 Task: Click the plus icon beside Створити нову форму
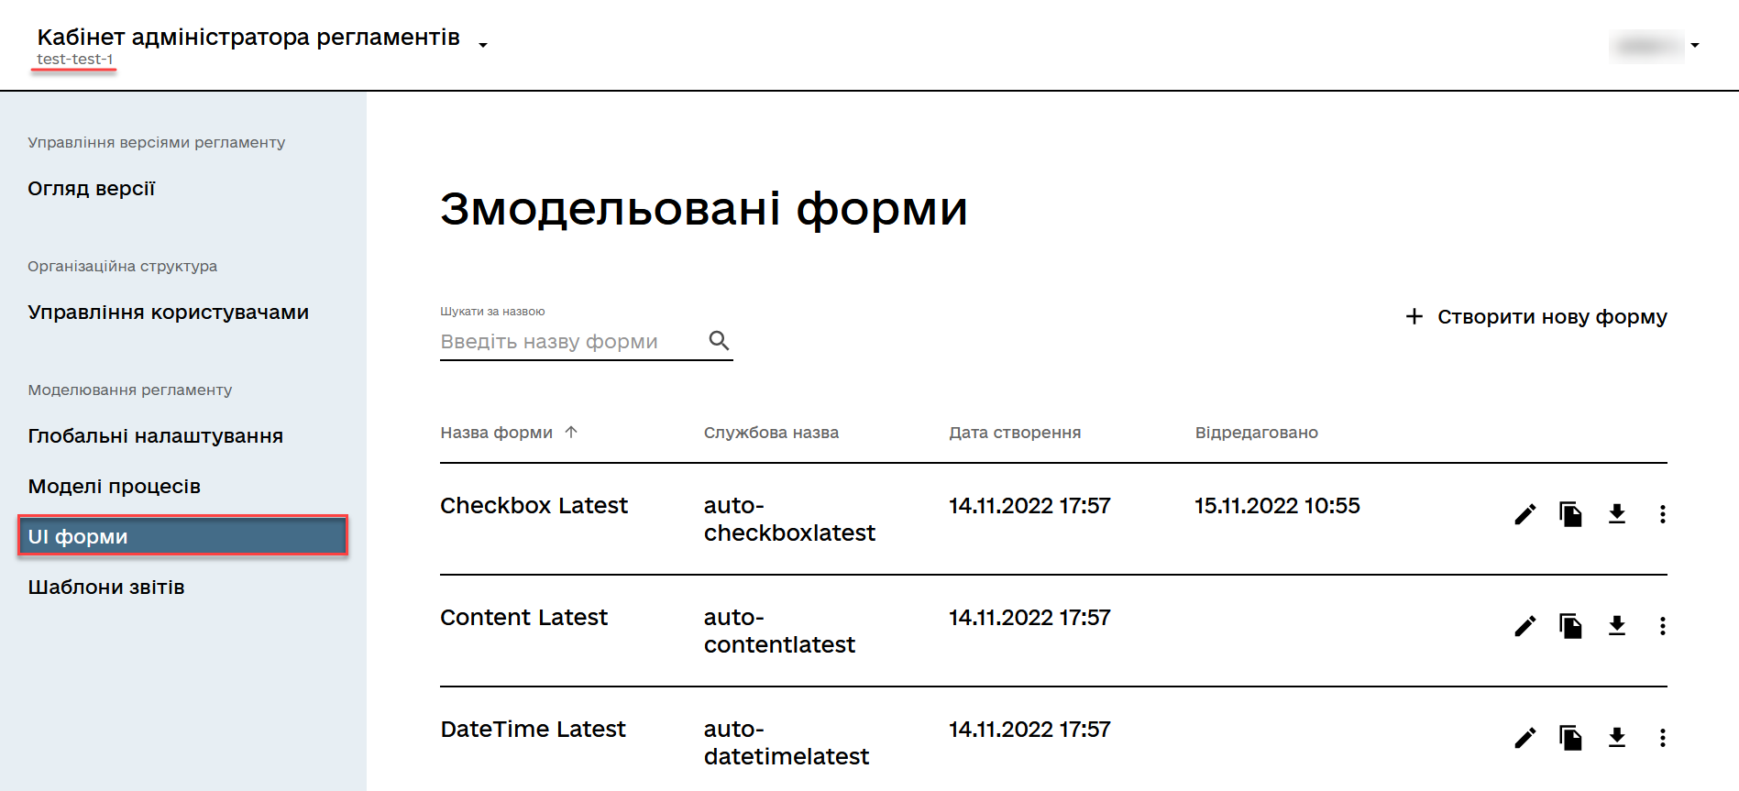tap(1414, 316)
